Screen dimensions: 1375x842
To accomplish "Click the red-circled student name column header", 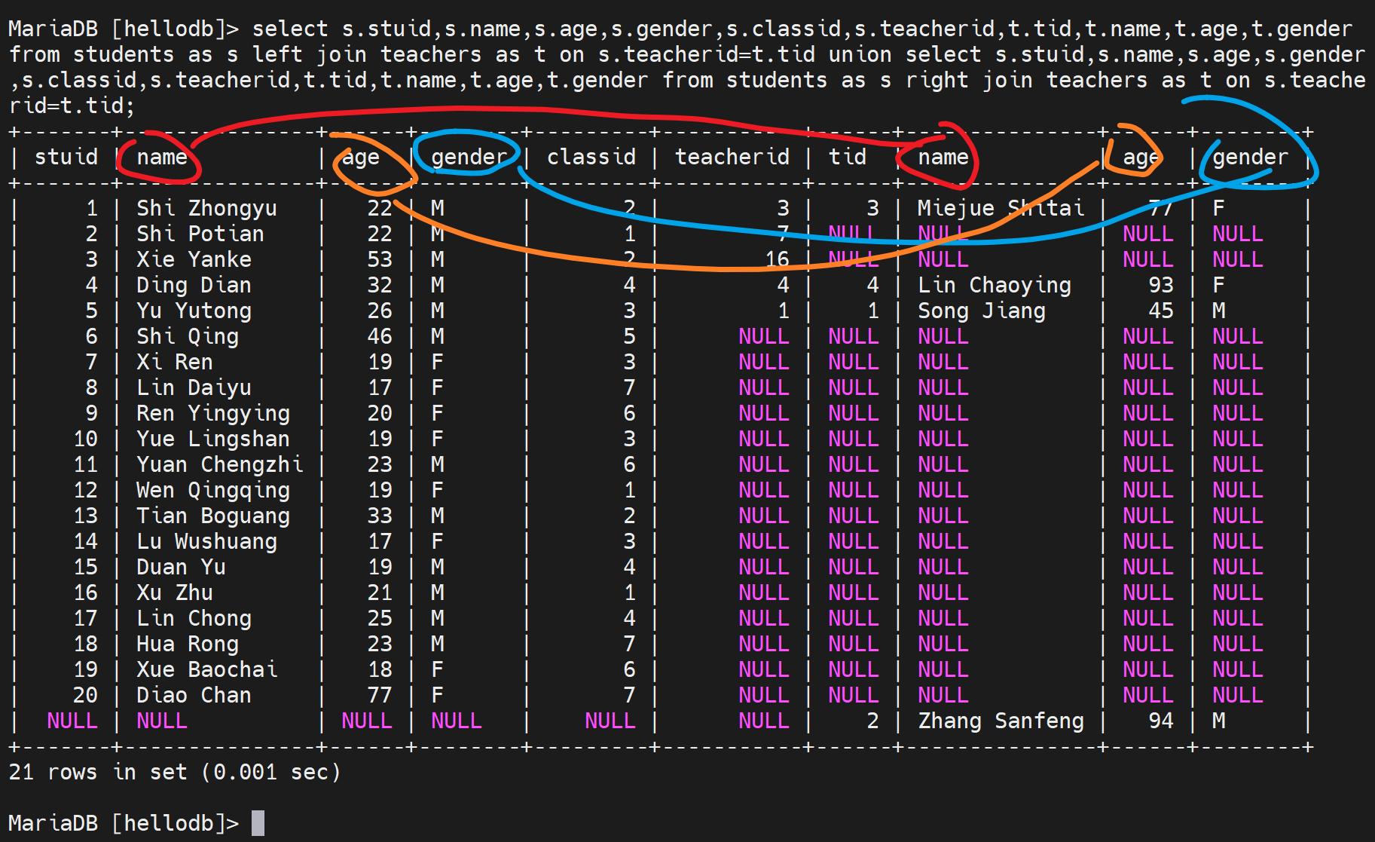I will coord(162,157).
